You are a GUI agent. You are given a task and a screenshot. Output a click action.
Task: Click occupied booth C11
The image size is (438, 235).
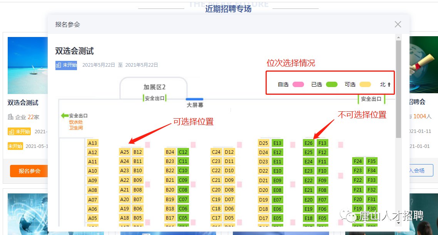click(x=183, y=161)
